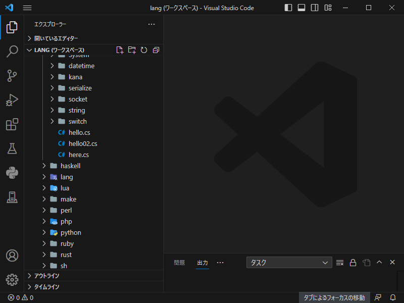Open explorer views and more actions menu
Image resolution: width=404 pixels, height=303 pixels.
151,24
